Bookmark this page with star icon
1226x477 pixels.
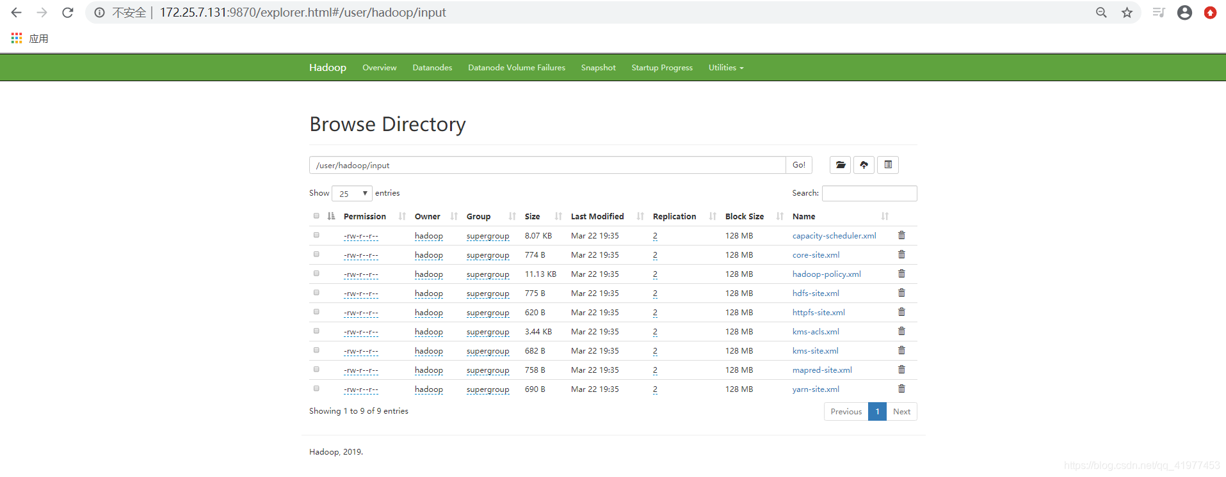click(1127, 13)
